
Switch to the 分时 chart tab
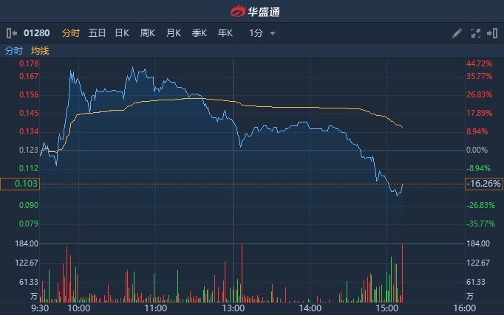70,33
